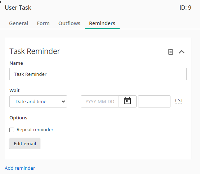Open the Outflows tab
Viewport: 200px width, 174px height.
click(x=69, y=23)
